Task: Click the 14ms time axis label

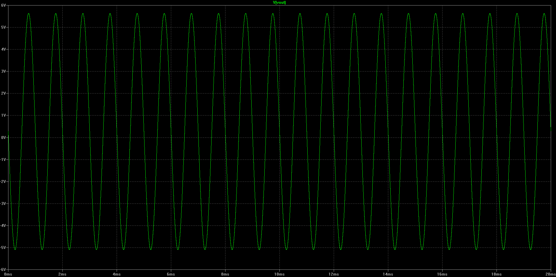Action: click(388, 274)
